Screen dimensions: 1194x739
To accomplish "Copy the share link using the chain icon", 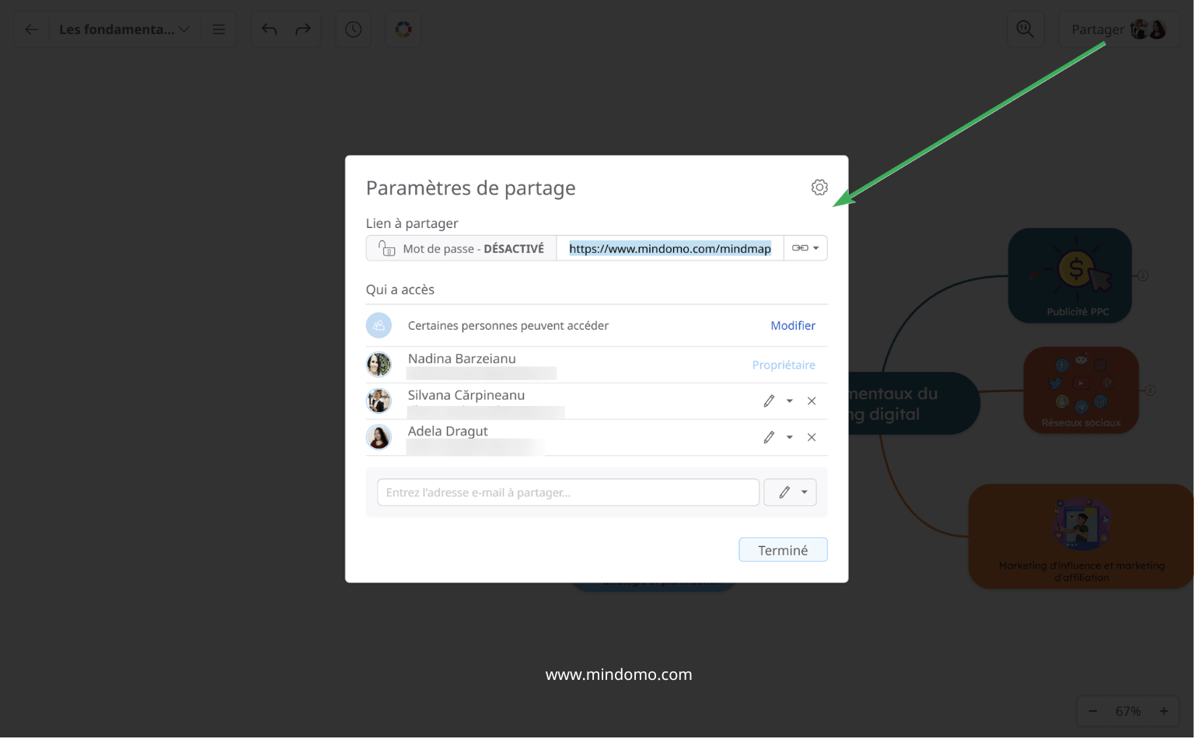I will [799, 247].
